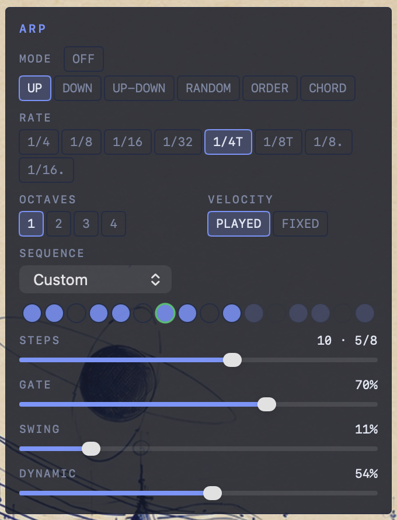Click the STEPS slider handle
This screenshot has height=520, width=397.
coord(232,360)
